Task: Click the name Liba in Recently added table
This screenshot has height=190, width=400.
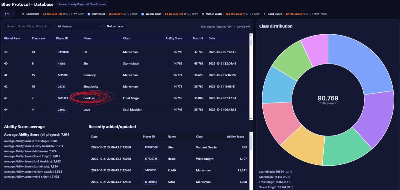Action: (171, 147)
